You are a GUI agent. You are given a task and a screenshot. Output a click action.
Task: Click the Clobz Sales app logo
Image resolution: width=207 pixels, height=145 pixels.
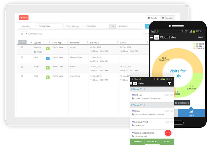pyautogui.click(x=157, y=37)
